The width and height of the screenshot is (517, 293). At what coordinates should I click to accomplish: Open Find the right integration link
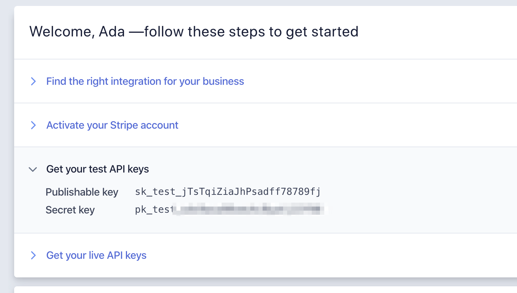[145, 81]
